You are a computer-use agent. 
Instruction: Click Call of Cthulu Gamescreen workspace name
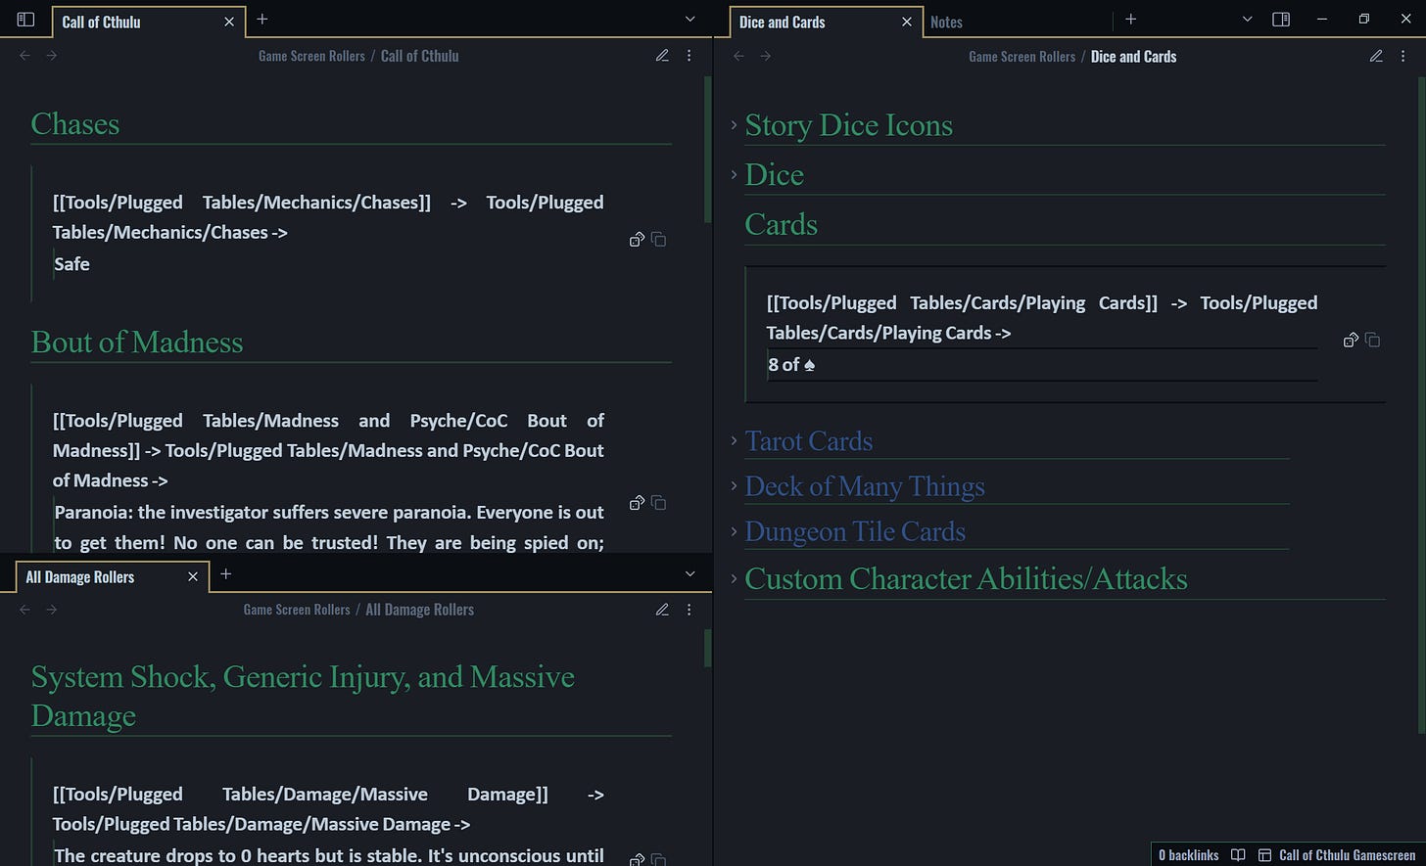1347,855
